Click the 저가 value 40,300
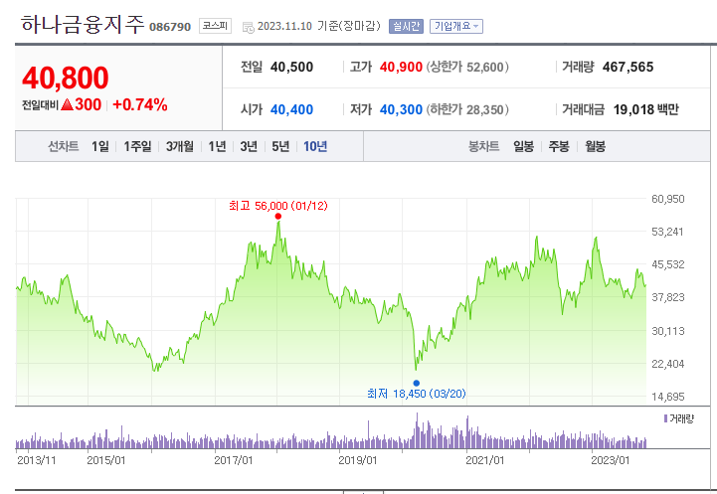The width and height of the screenshot is (717, 494). tap(401, 109)
